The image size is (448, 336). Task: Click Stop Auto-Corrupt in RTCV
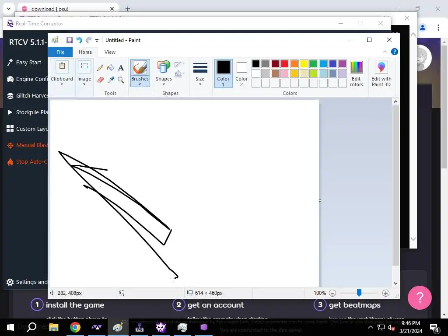[x=27, y=162]
